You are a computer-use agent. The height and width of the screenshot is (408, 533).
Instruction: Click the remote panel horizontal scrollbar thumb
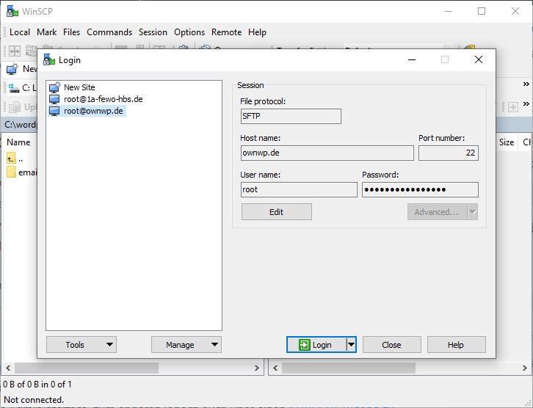[349, 368]
